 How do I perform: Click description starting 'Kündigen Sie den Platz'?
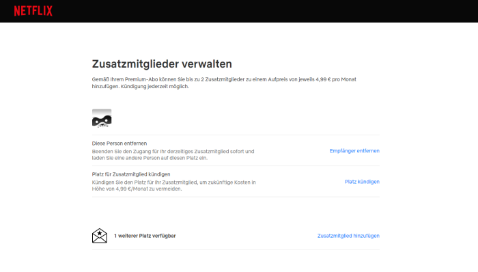pos(173,185)
